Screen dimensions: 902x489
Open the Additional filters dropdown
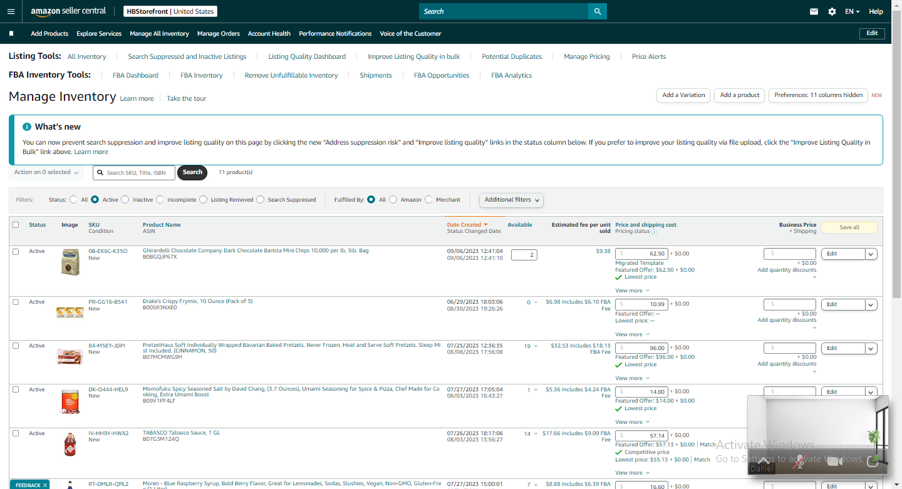tap(511, 200)
